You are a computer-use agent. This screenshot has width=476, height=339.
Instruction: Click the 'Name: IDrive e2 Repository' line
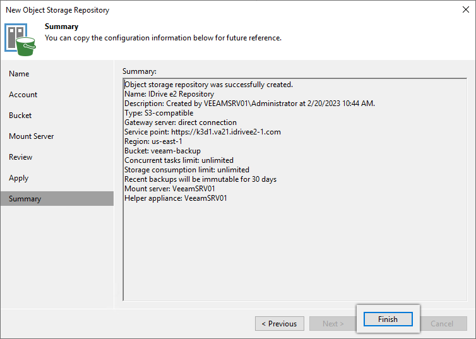169,94
